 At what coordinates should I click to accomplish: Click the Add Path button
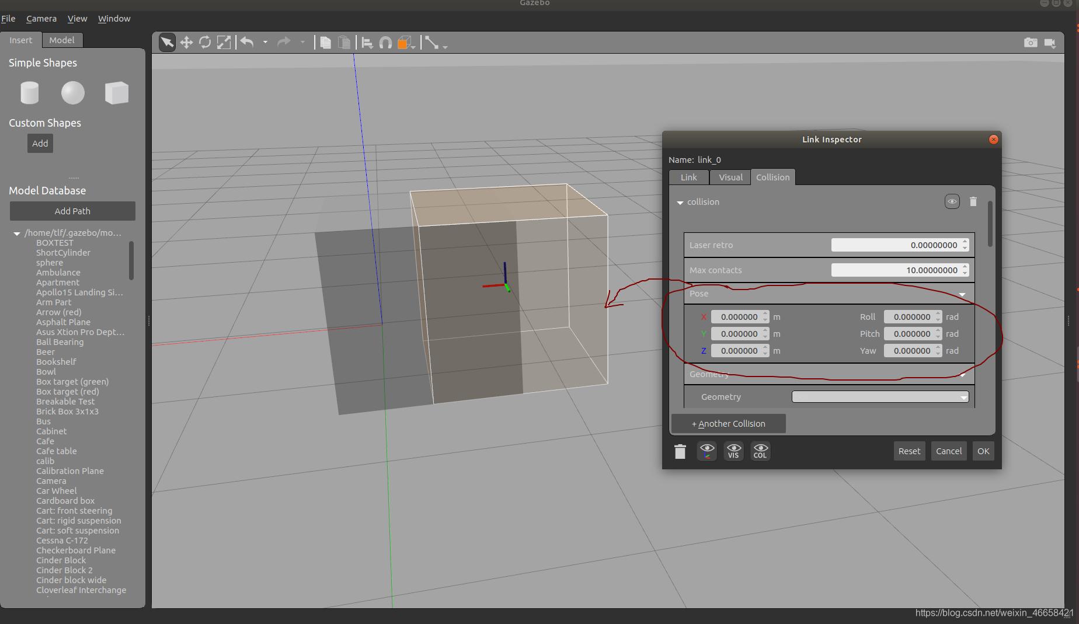coord(72,211)
